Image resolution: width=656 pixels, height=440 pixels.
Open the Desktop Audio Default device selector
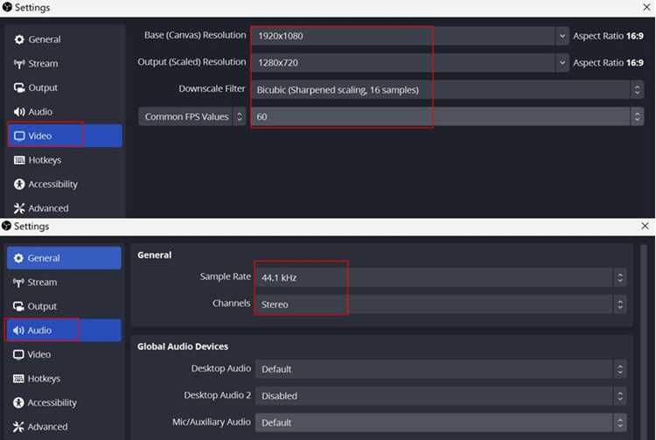441,369
